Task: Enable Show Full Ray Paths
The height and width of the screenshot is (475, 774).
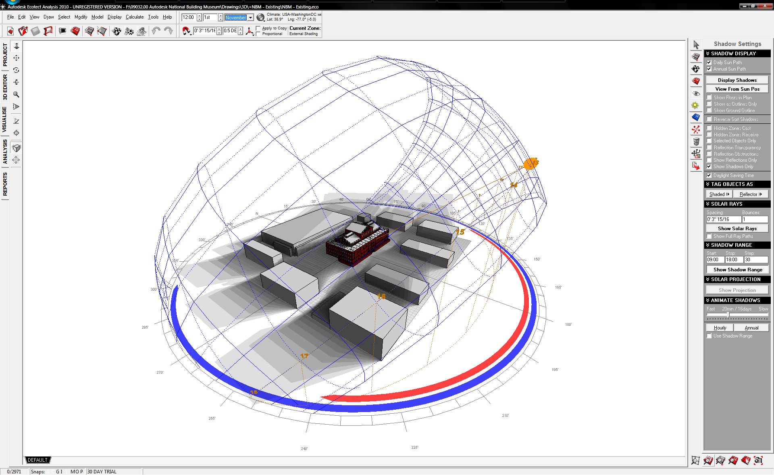Action: click(x=709, y=236)
